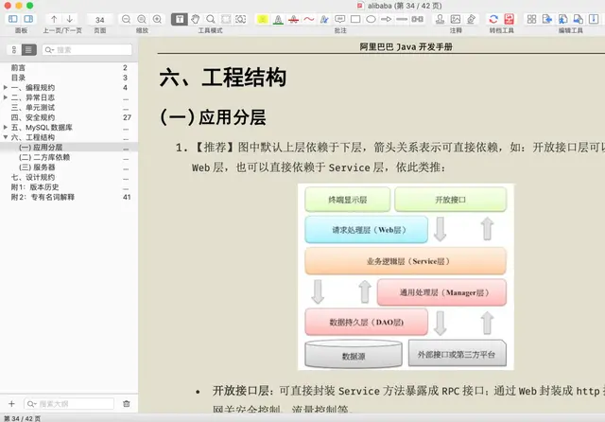Image resolution: width=605 pixels, height=422 pixels.
Task: Go to the previous page arrow
Action: pos(54,19)
